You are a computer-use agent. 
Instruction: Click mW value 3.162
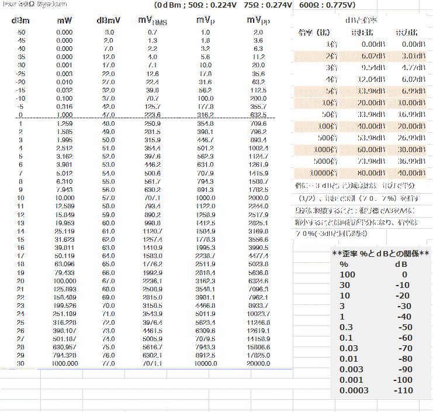tap(64, 156)
